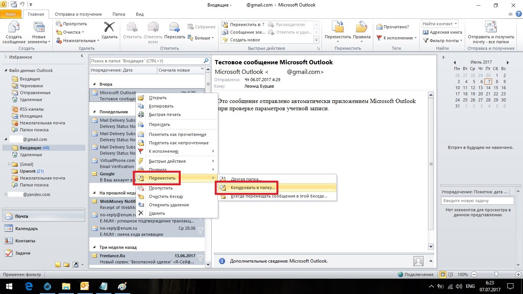Toggle flag on Freelance.Ru message
523x294 pixels.
[200, 257]
